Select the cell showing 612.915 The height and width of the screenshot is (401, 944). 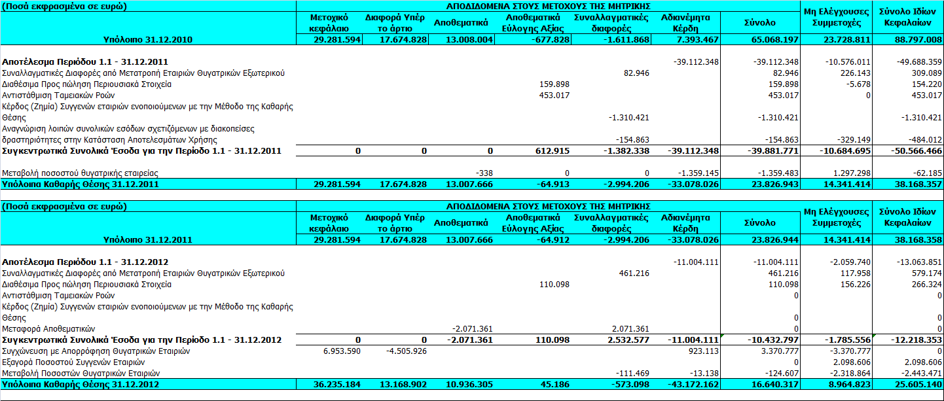tap(553, 150)
